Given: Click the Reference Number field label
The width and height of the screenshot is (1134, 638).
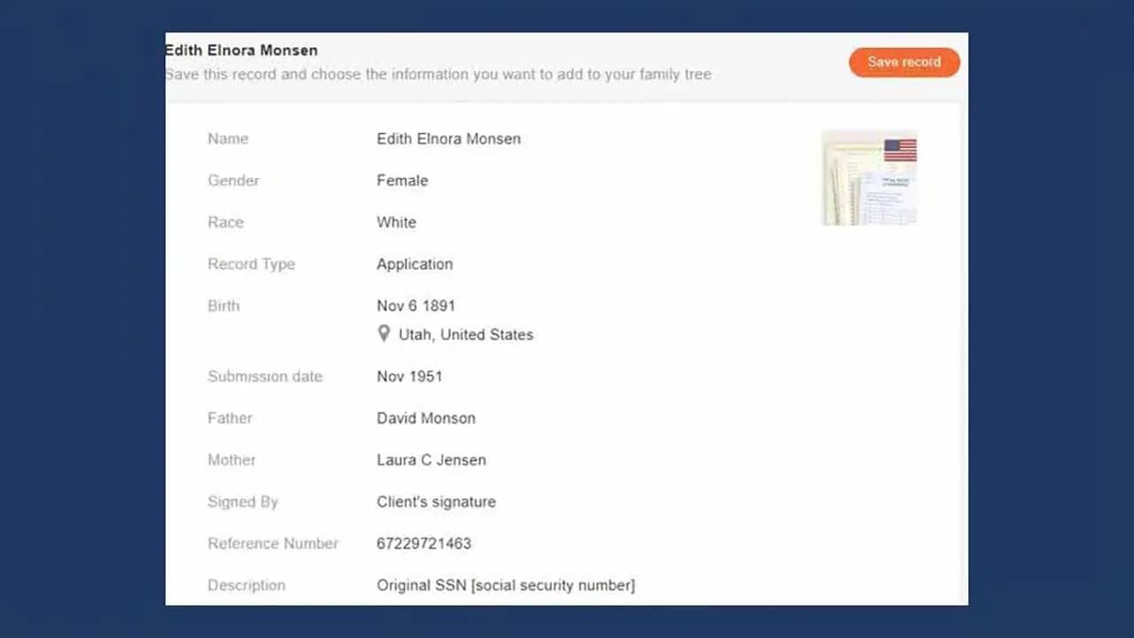Looking at the screenshot, I should click(x=273, y=544).
